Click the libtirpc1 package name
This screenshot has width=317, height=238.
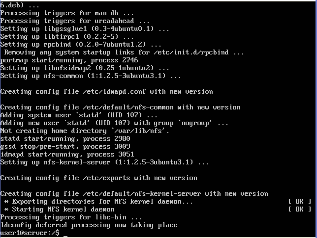pyautogui.click(x=62, y=36)
